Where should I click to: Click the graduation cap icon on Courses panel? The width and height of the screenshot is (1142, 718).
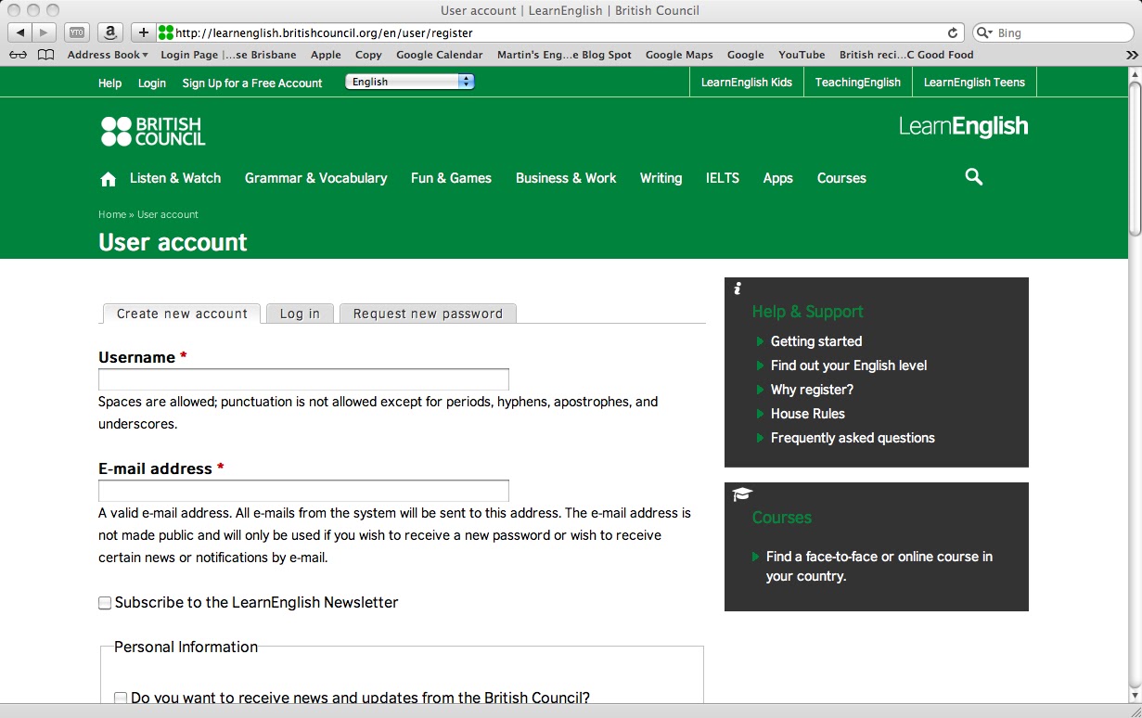(x=740, y=494)
